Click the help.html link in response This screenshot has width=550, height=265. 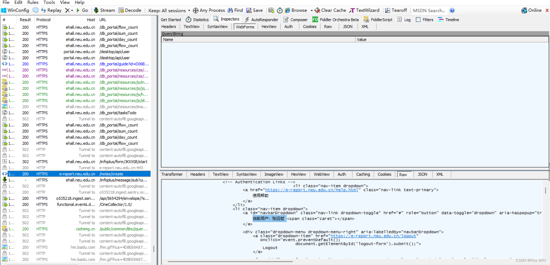tap(312, 190)
